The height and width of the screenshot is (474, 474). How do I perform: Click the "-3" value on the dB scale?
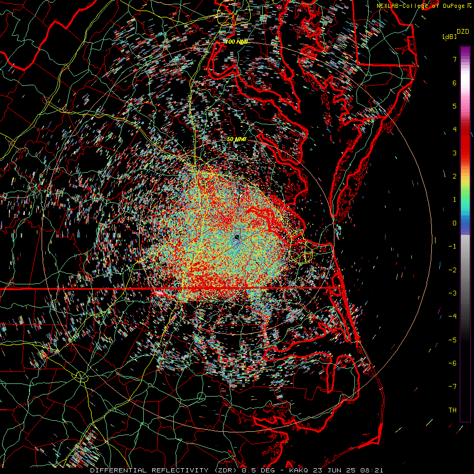point(452,293)
